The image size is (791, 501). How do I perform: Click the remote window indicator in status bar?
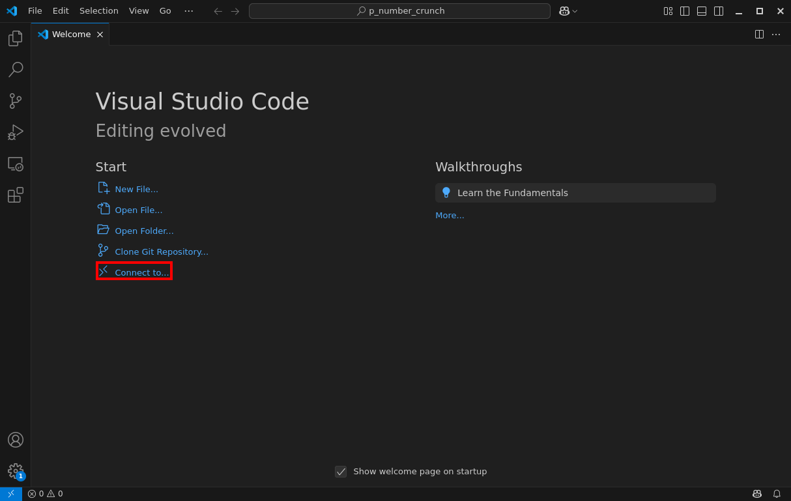(11, 494)
